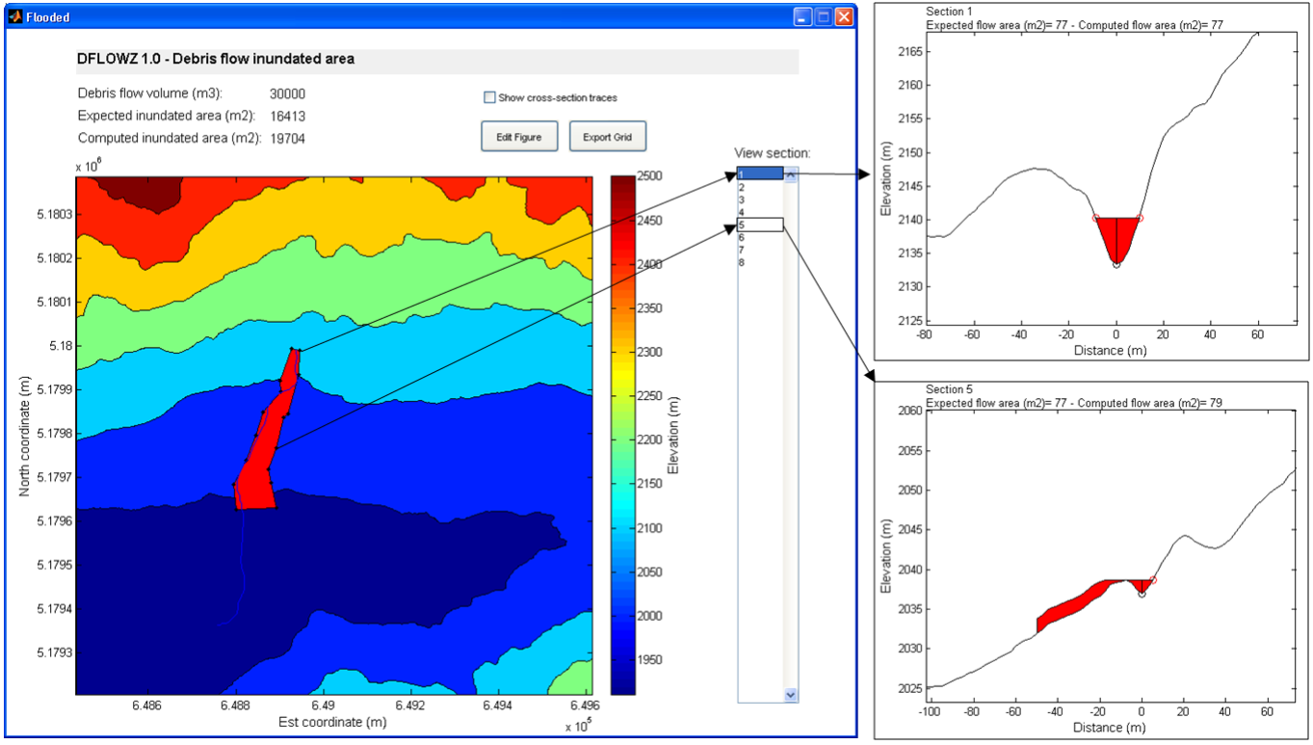Click the Export Grid button
Image resolution: width=1313 pixels, height=745 pixels.
(607, 137)
